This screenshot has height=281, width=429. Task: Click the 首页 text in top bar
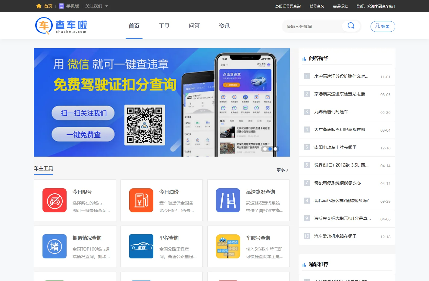pyautogui.click(x=48, y=6)
